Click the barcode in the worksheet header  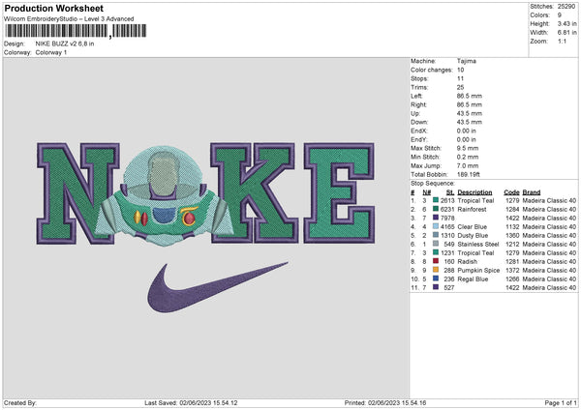[76, 31]
